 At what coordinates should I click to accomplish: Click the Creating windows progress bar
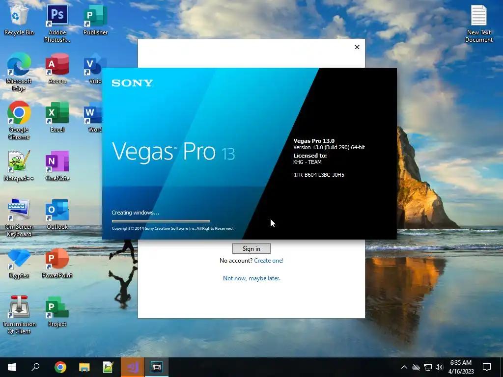click(x=161, y=221)
